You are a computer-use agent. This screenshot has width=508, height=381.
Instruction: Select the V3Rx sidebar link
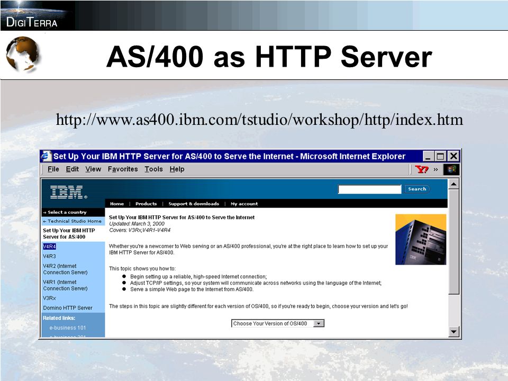tap(49, 298)
